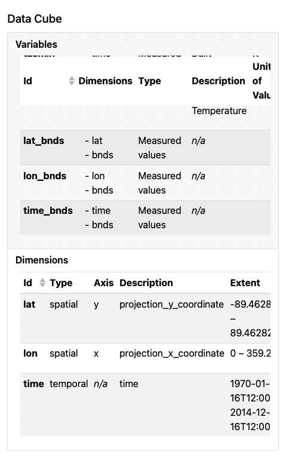Click projection_x_coordinate description cell
The width and height of the screenshot is (283, 460).
171,353
